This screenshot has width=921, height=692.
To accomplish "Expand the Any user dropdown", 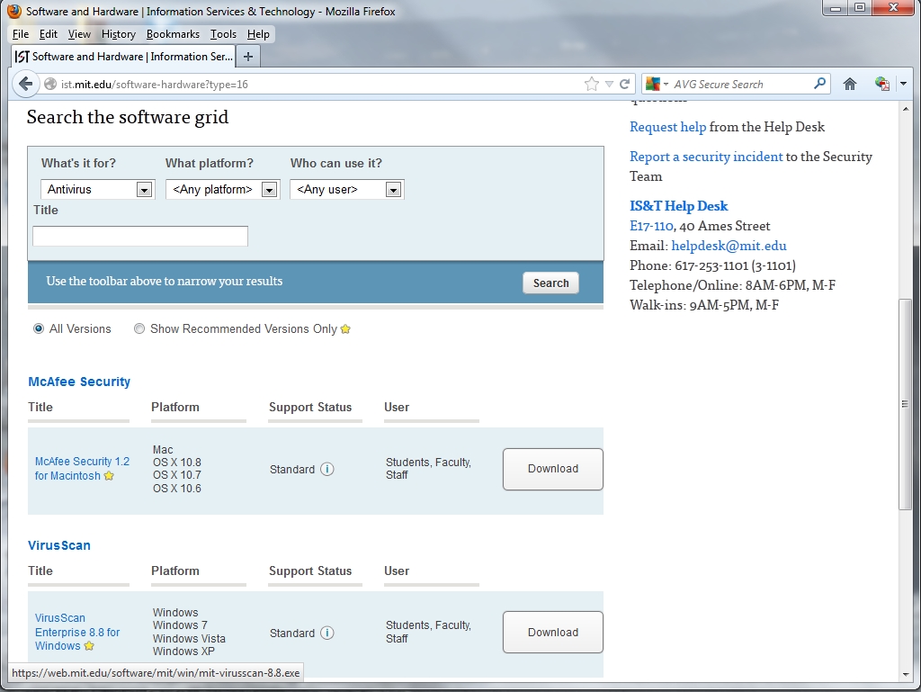I will click(346, 190).
